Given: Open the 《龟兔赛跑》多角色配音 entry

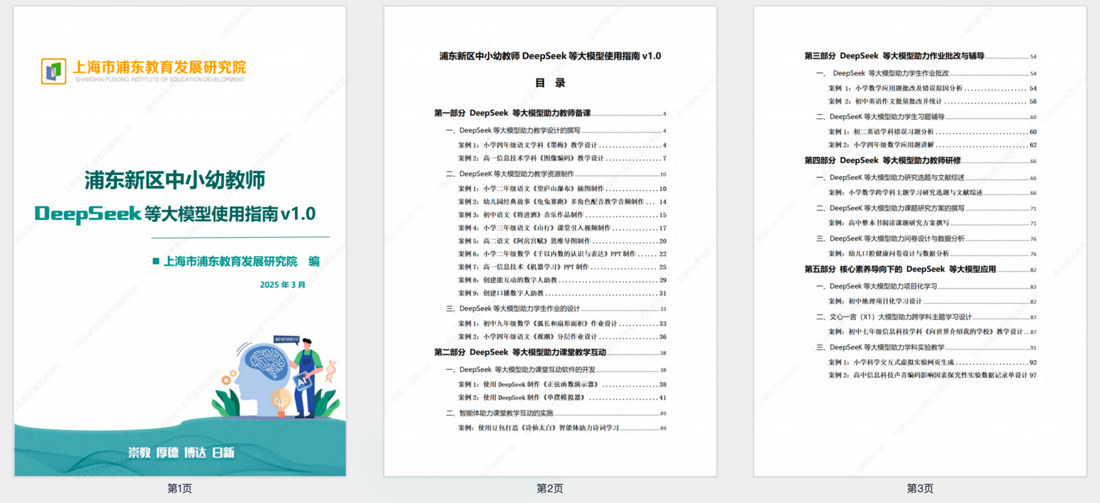Looking at the screenshot, I should point(562,202).
